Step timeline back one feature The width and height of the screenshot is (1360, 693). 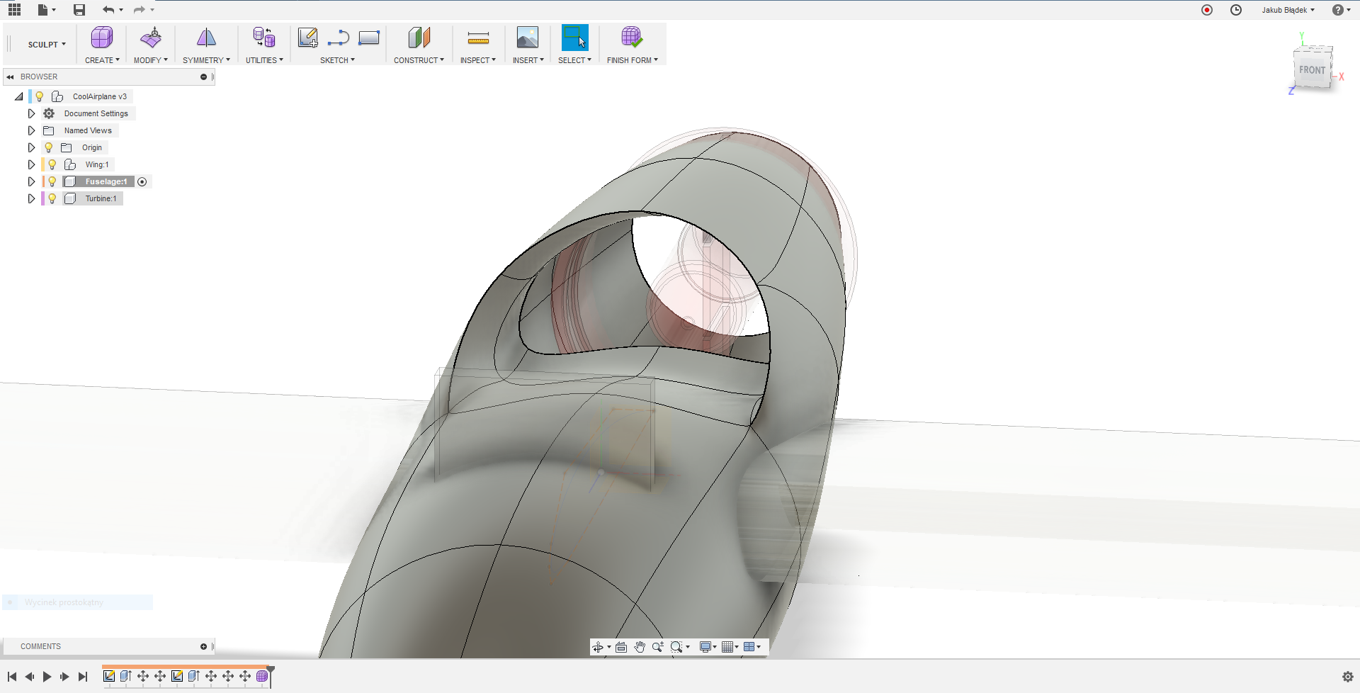point(29,677)
